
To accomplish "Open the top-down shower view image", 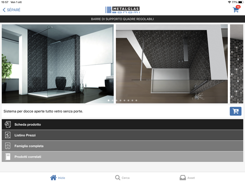I will point(171,64).
